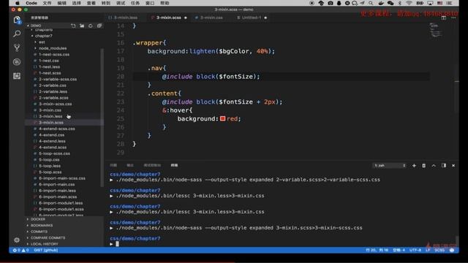Open the 帮助 (Help) menu
This screenshot has height=263, width=468.
click(x=165, y=3)
